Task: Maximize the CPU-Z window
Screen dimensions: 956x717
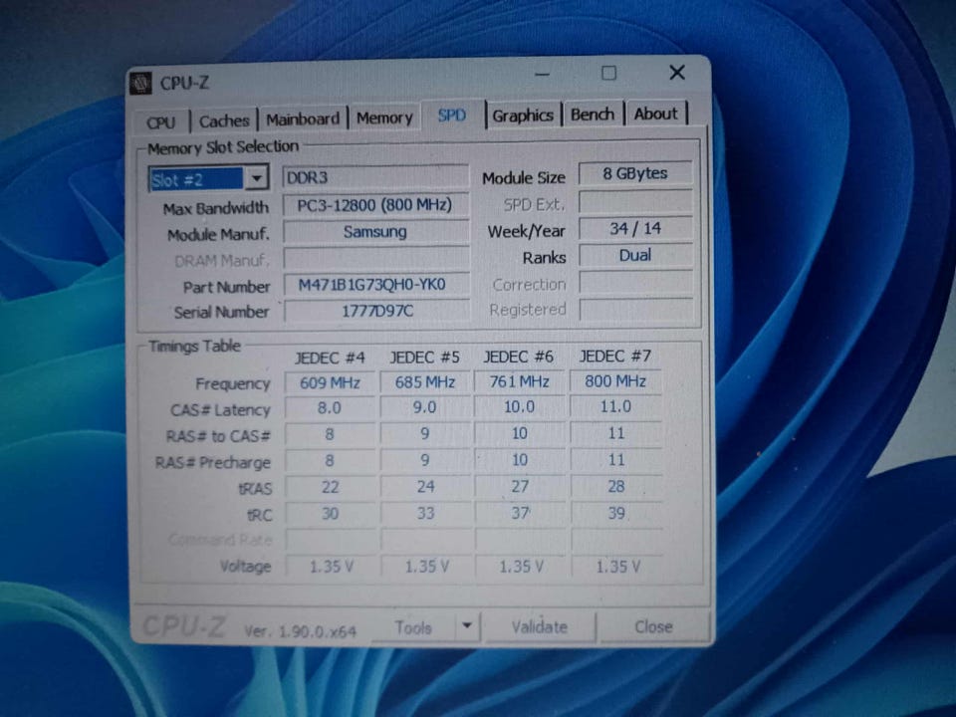Action: tap(608, 73)
